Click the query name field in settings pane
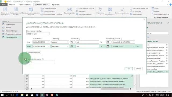This screenshot has width=172, height=97. 158,33
